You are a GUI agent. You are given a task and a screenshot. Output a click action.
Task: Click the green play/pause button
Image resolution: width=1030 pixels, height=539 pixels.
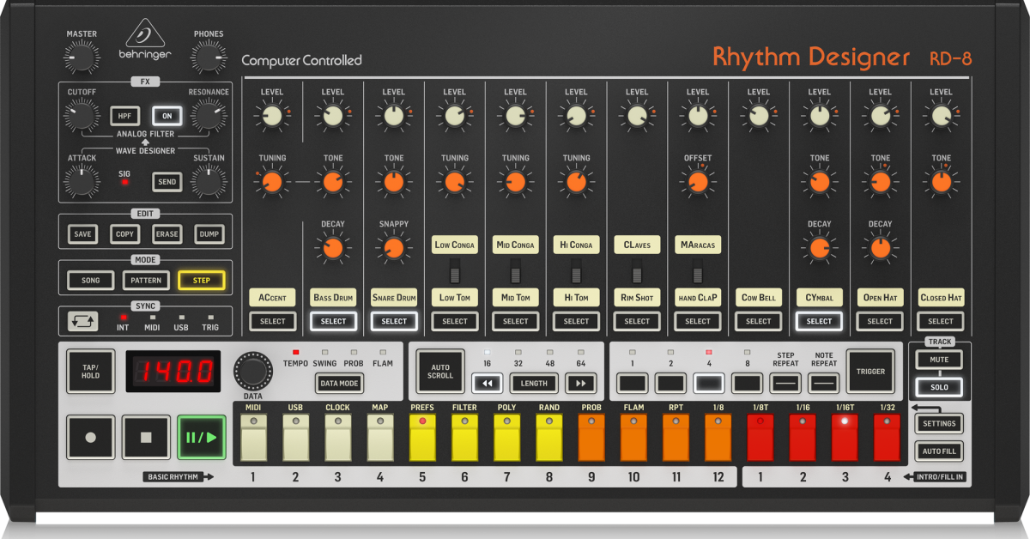point(201,437)
